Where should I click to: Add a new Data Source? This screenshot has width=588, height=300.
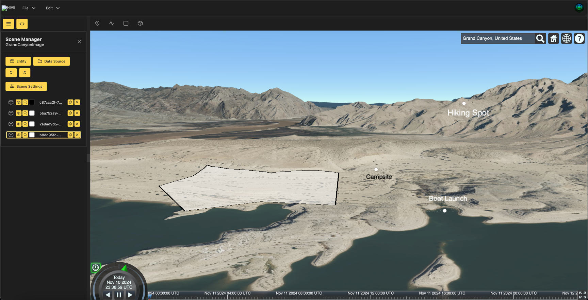(51, 61)
